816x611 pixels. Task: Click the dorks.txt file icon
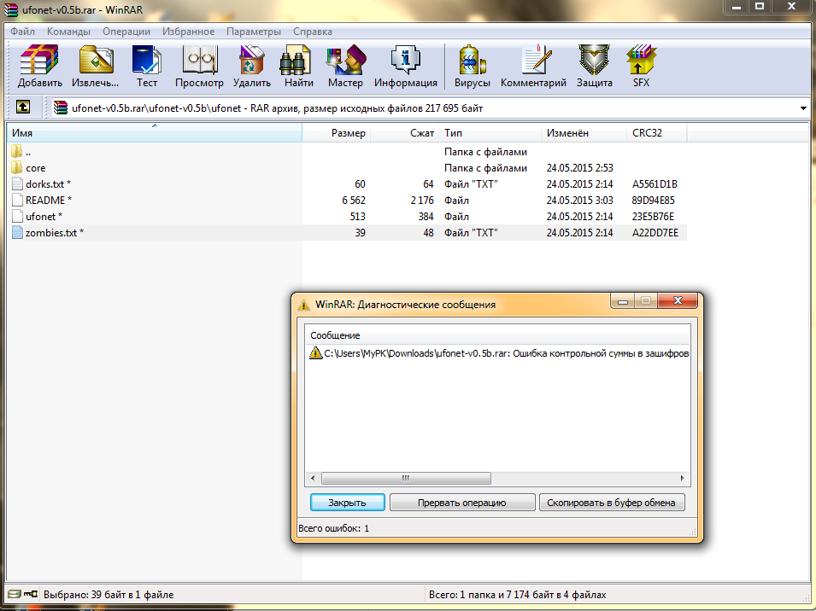click(x=17, y=183)
